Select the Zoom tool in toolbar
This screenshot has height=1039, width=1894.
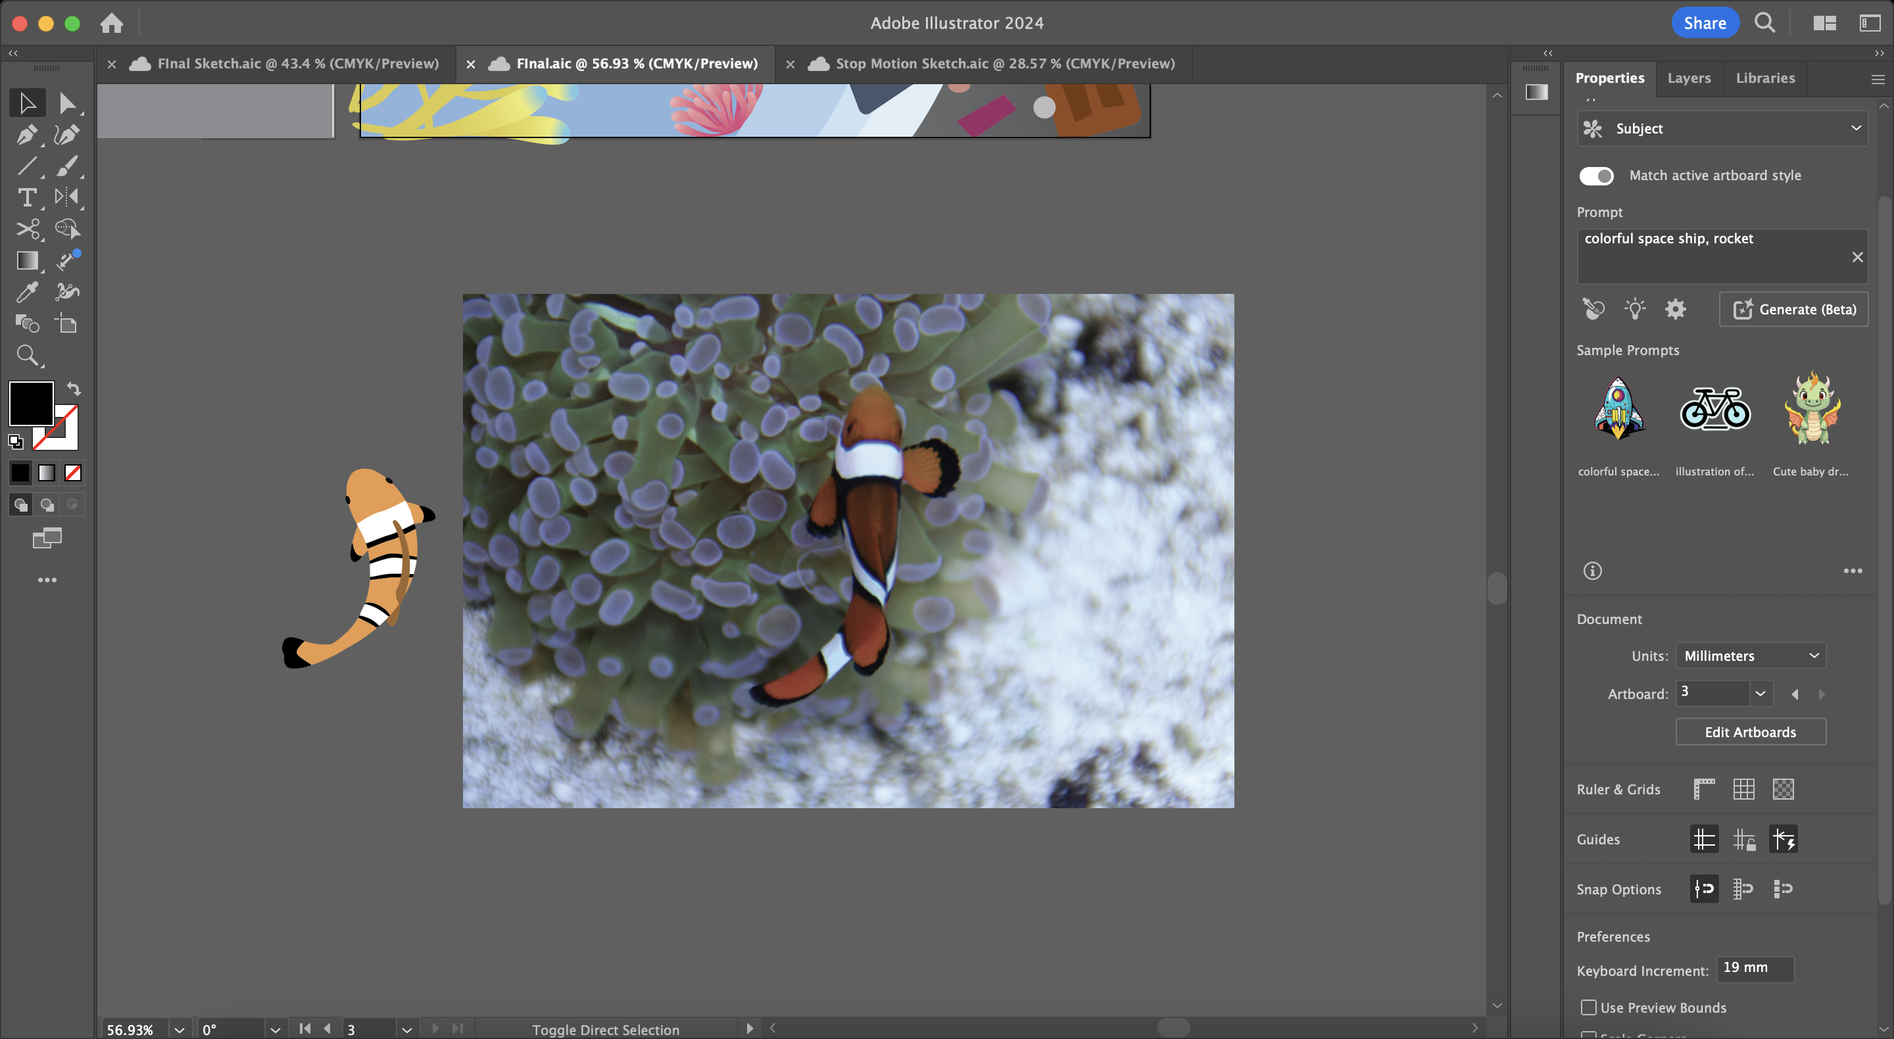(x=26, y=355)
